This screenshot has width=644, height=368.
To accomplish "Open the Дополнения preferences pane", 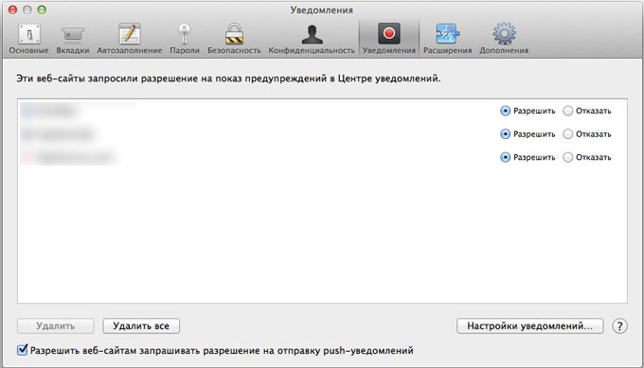I will 504,39.
